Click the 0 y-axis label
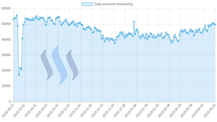The height and width of the screenshot is (122, 217). coord(10,102)
